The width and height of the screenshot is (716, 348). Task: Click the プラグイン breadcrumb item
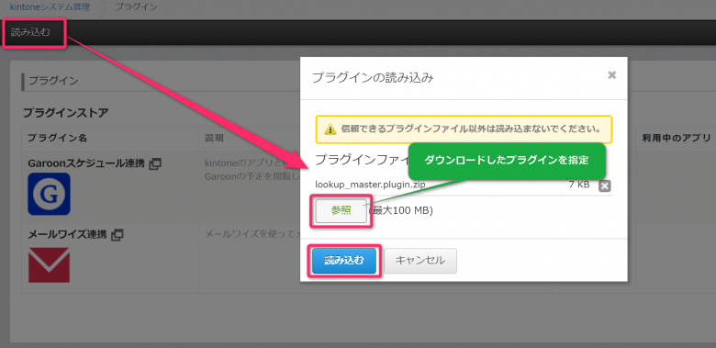click(x=136, y=6)
